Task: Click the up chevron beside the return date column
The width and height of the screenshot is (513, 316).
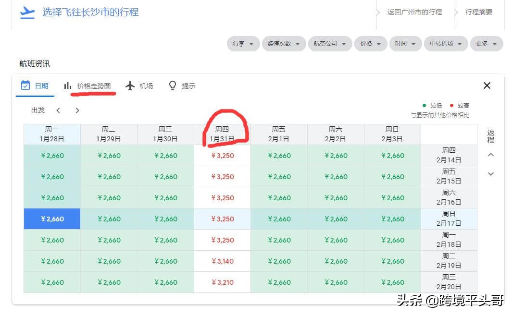Action: point(491,155)
